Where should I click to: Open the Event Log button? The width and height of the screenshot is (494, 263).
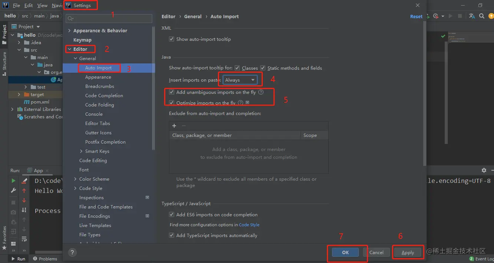tap(481, 259)
